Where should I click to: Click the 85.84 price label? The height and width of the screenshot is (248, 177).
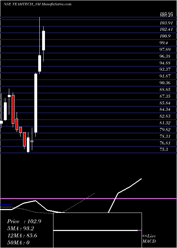[165, 103]
